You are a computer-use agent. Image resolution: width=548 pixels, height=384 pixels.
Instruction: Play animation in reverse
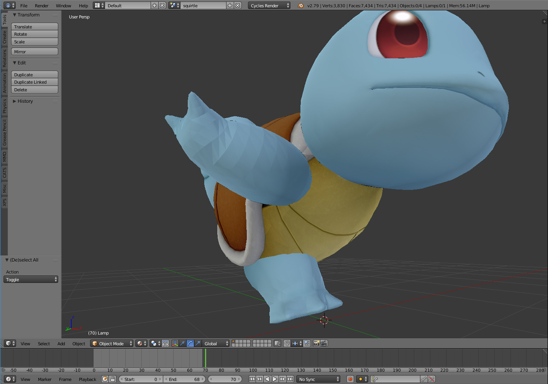pyautogui.click(x=267, y=379)
